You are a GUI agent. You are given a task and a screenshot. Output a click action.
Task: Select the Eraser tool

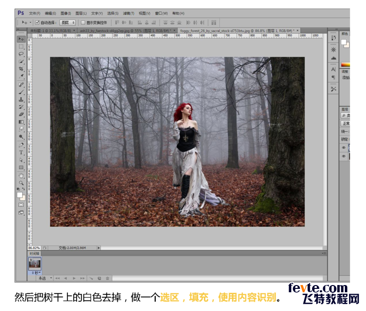coord(21,114)
